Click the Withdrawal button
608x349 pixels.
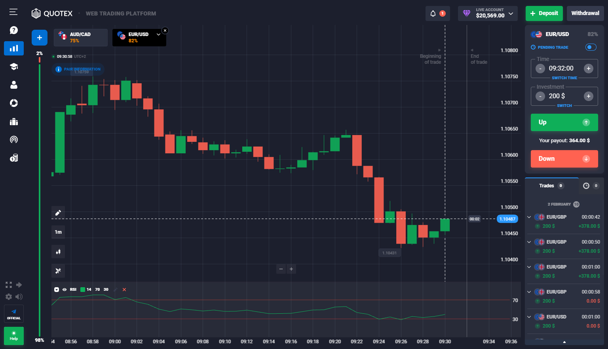(585, 13)
